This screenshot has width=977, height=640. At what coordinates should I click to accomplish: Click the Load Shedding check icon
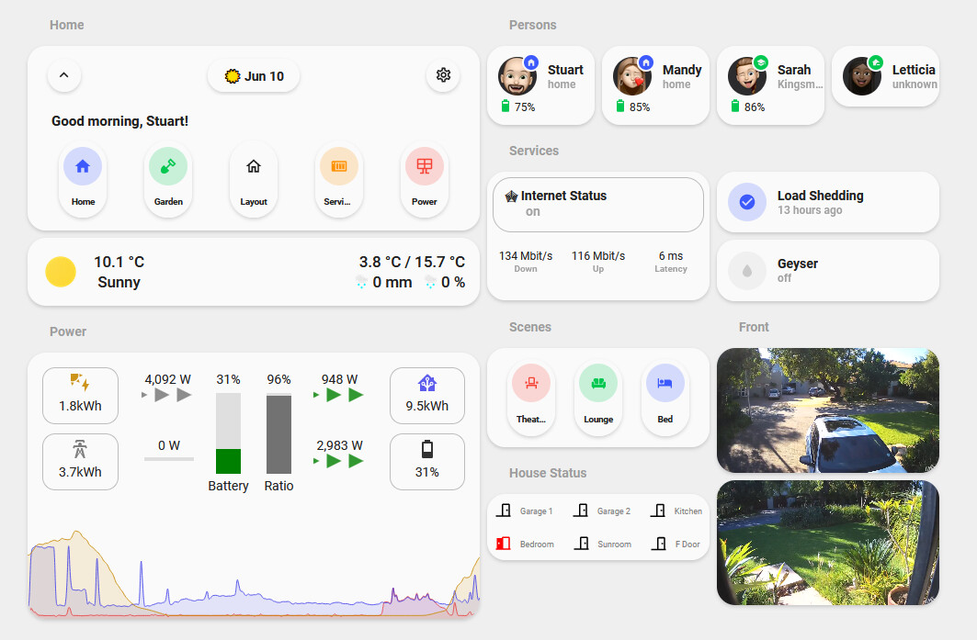pos(746,202)
